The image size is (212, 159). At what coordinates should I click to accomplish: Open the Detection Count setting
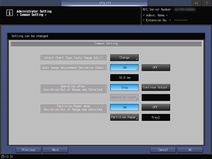[124, 98]
